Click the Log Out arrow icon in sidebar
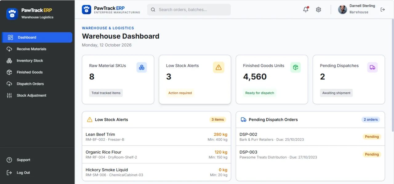394x184 pixels. coord(9,173)
